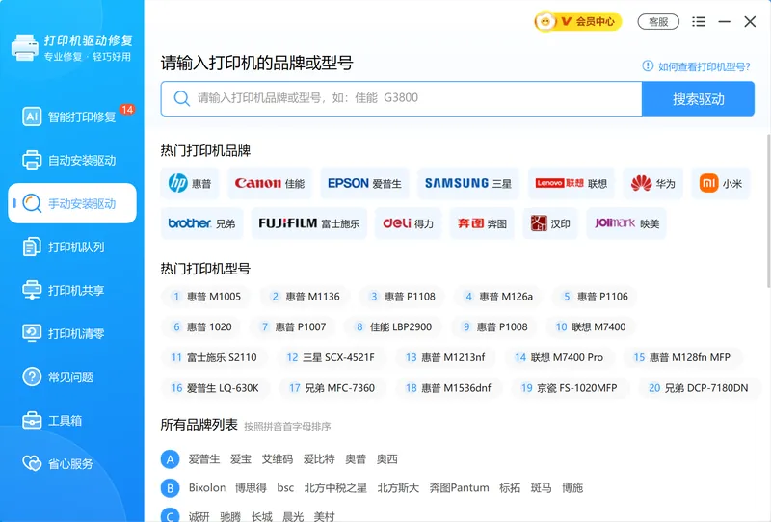Choose model 联想 M7400 (number 10)

[590, 326]
